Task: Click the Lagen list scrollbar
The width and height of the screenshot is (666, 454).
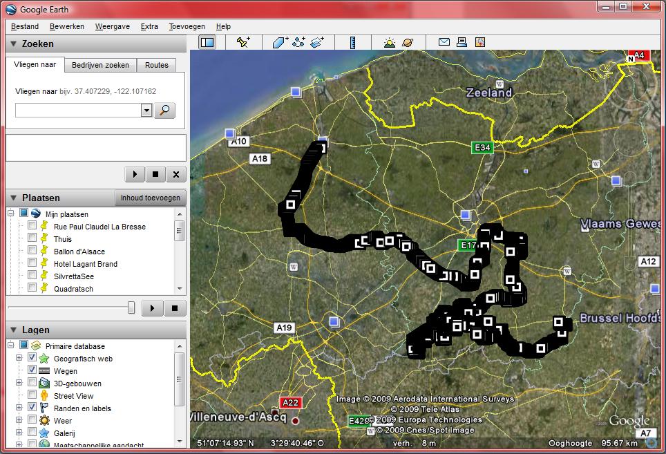Action: 179,379
